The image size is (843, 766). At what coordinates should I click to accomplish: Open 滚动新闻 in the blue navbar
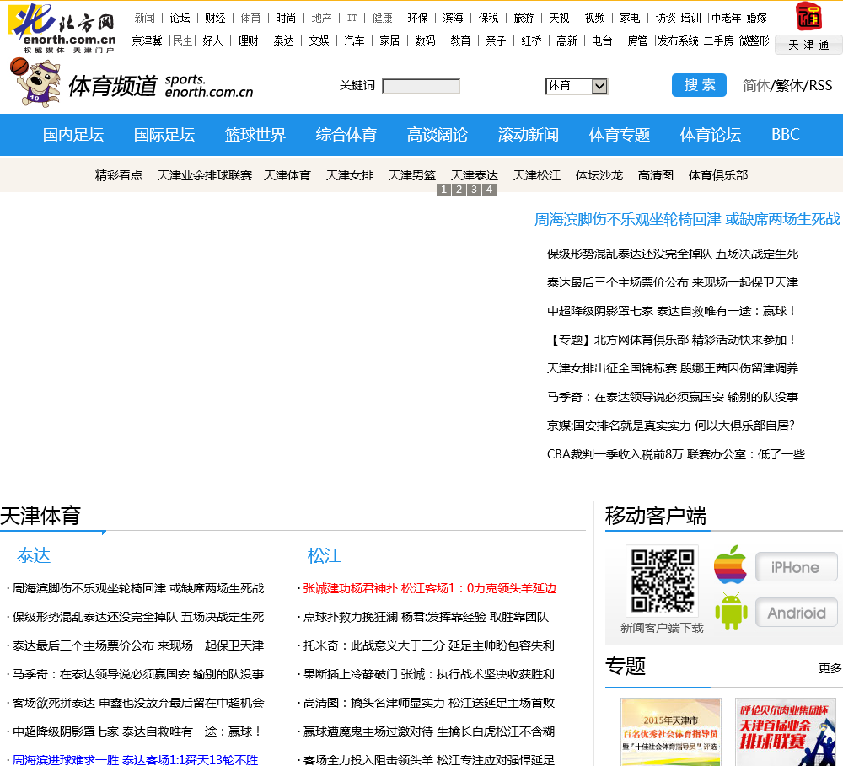pos(528,134)
